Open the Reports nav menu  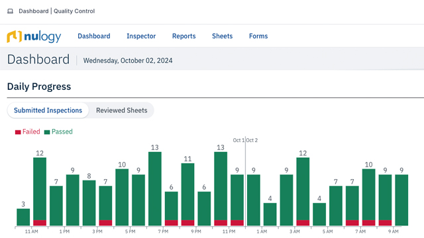184,36
